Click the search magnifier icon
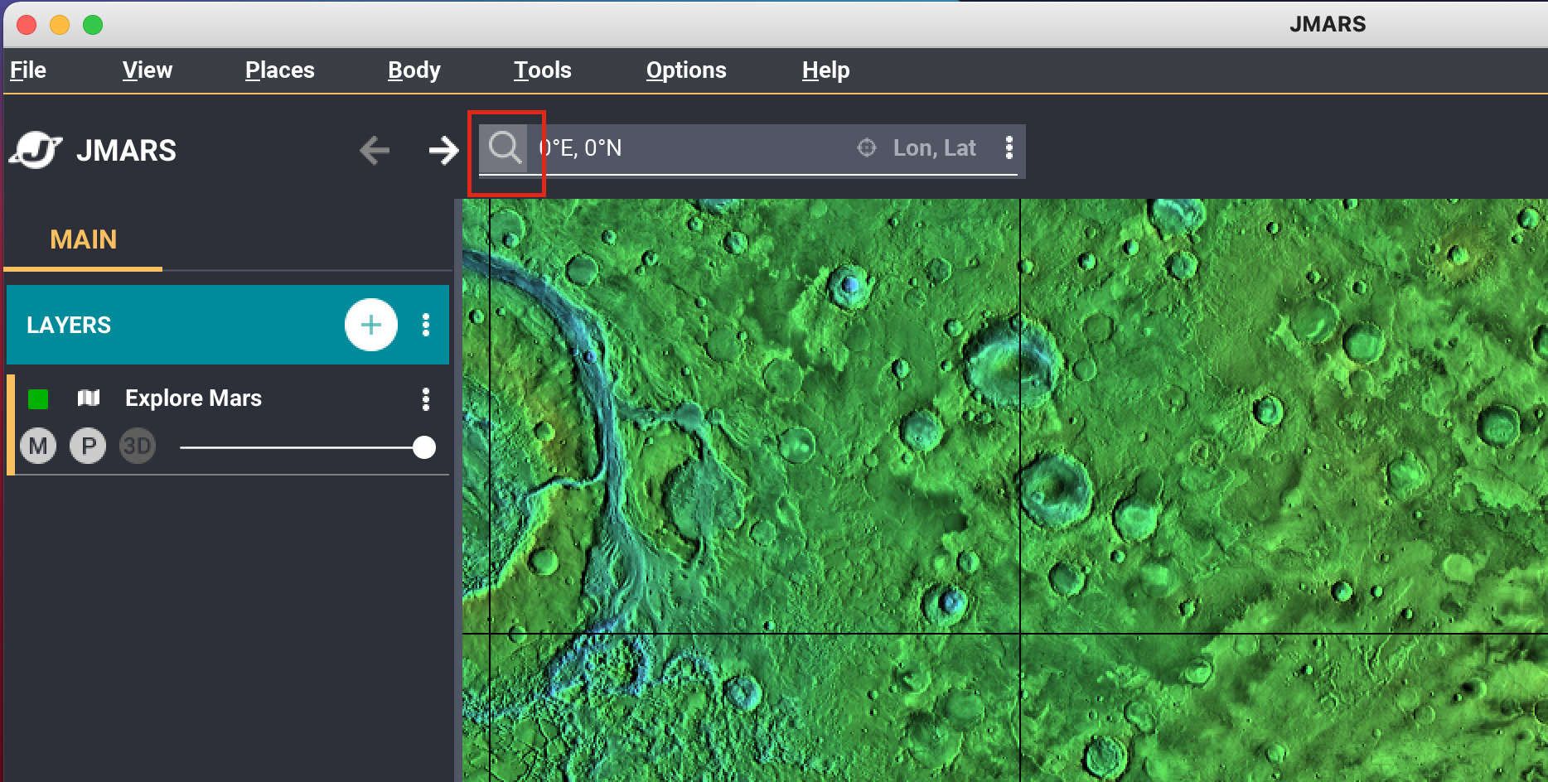Image resolution: width=1548 pixels, height=782 pixels. coord(505,148)
